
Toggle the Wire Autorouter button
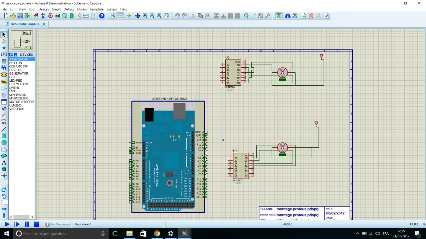click(x=279, y=16)
